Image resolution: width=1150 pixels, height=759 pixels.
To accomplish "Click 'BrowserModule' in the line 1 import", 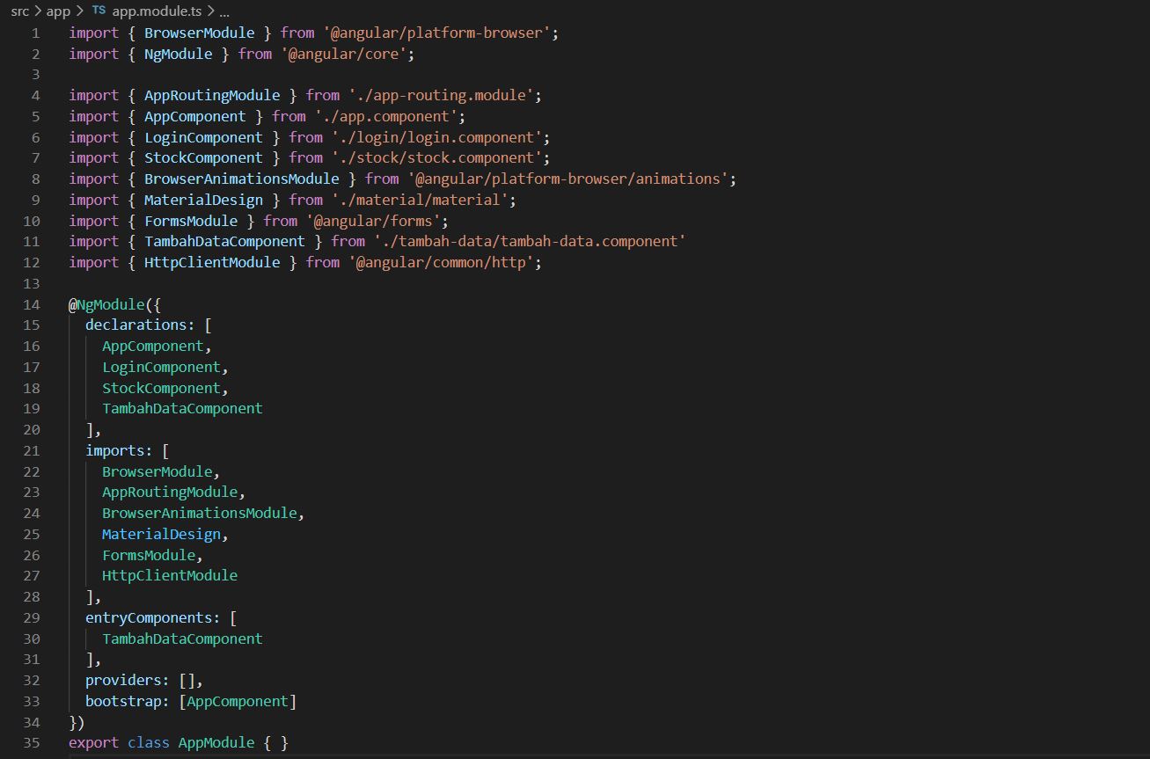I will [x=199, y=33].
